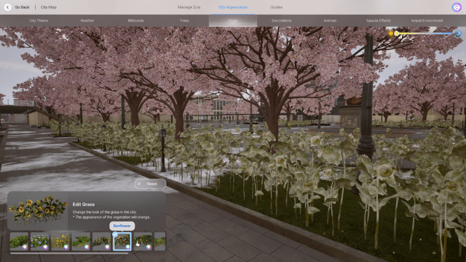Open the Adjust Environment tab
This screenshot has width=466, height=262.
427,21
